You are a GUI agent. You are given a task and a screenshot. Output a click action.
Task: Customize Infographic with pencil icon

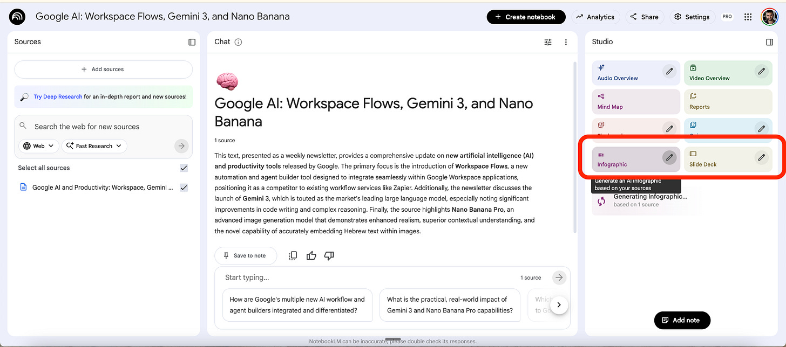(x=669, y=157)
